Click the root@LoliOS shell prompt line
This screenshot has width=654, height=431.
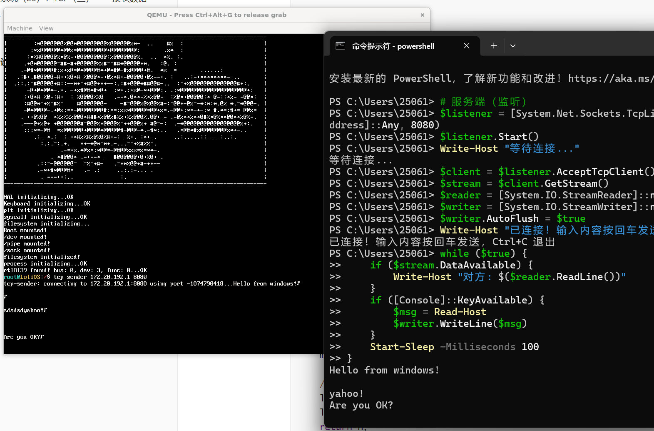(x=75, y=277)
